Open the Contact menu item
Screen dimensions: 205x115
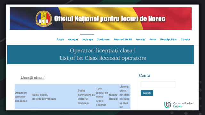coord(185,39)
